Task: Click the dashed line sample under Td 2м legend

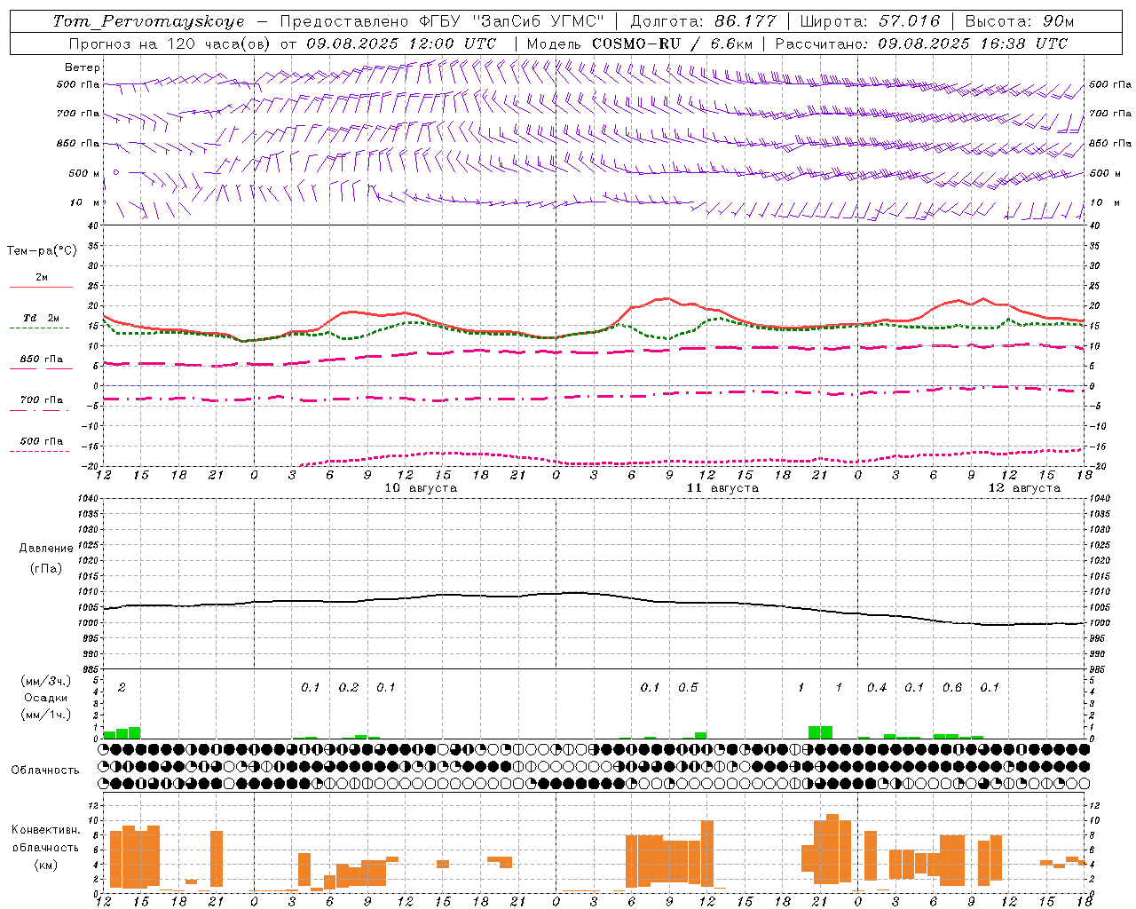Action: tap(40, 328)
